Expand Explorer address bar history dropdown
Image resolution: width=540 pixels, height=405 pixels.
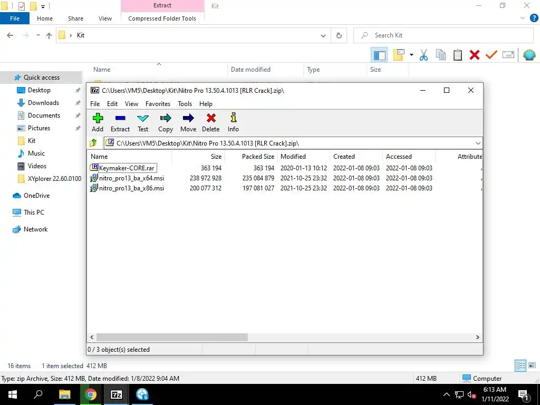point(323,35)
